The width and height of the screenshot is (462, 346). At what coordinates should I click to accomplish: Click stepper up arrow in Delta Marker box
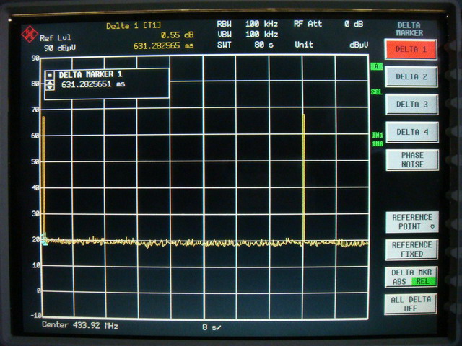50,83
